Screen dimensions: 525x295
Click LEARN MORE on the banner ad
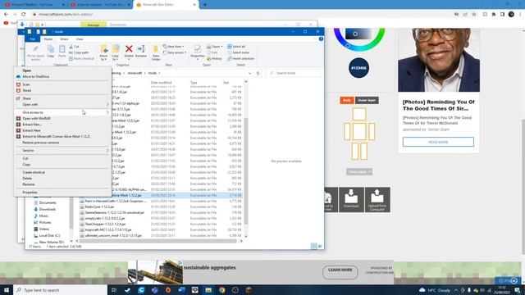tap(340, 271)
